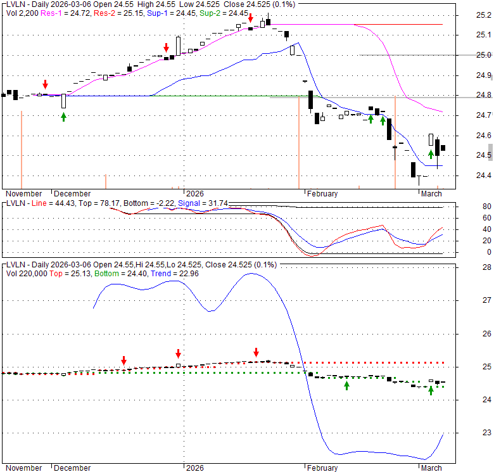Select the red arrow before 2026 on price chart
The image size is (494, 472).
(x=166, y=48)
